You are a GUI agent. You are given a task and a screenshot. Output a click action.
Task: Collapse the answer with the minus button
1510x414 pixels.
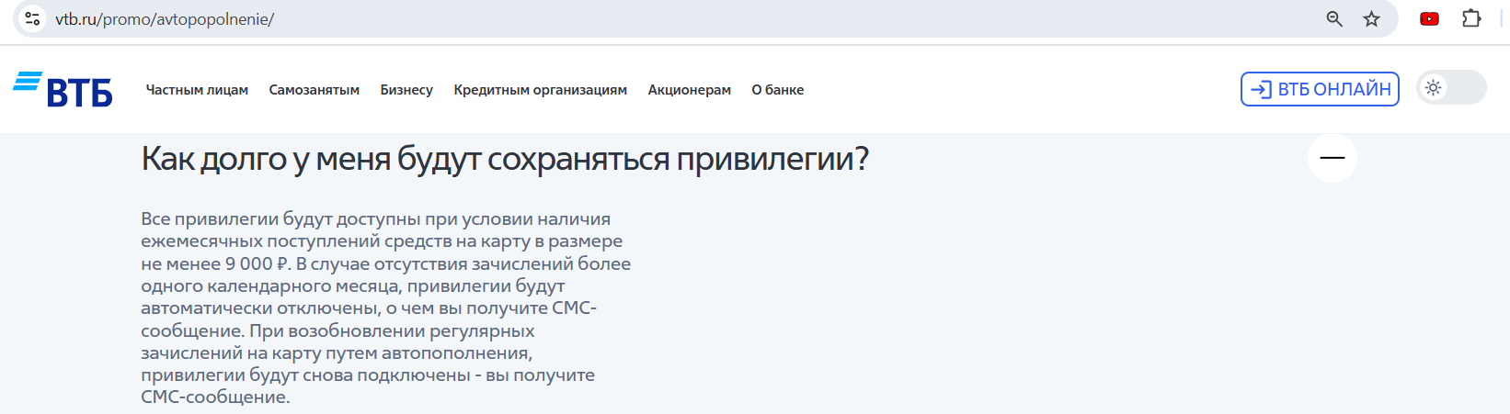coord(1333,158)
